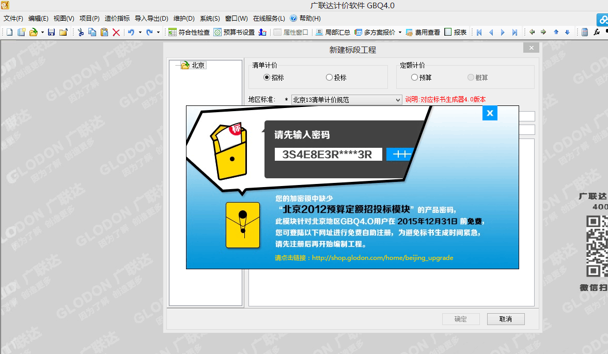Image resolution: width=608 pixels, height=354 pixels.
Task: Click the blue help question mark icon
Action: pos(293,18)
